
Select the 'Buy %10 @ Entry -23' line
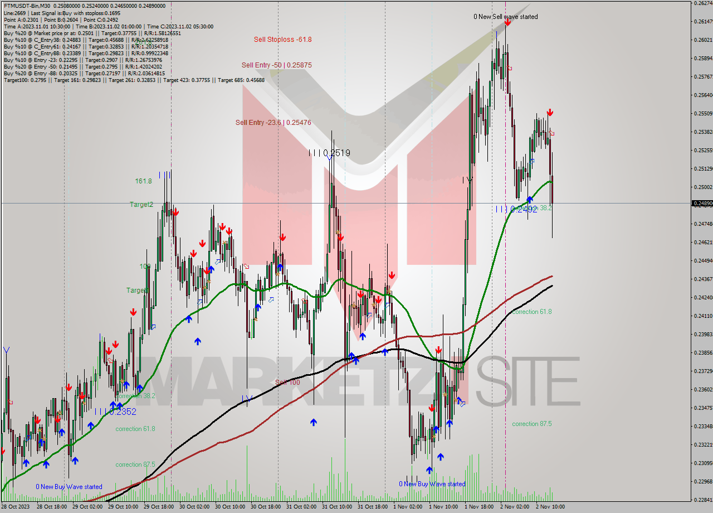click(x=82, y=60)
